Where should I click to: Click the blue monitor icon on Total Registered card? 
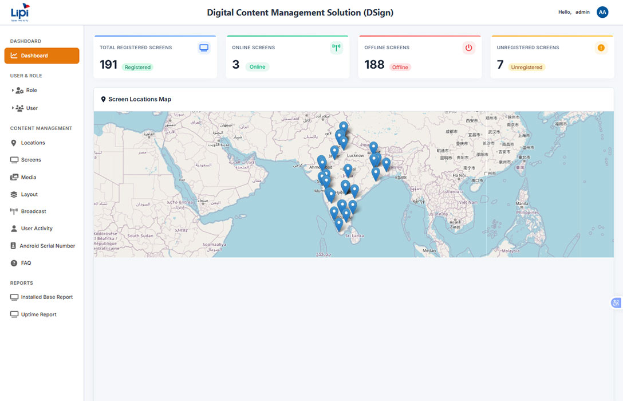204,48
